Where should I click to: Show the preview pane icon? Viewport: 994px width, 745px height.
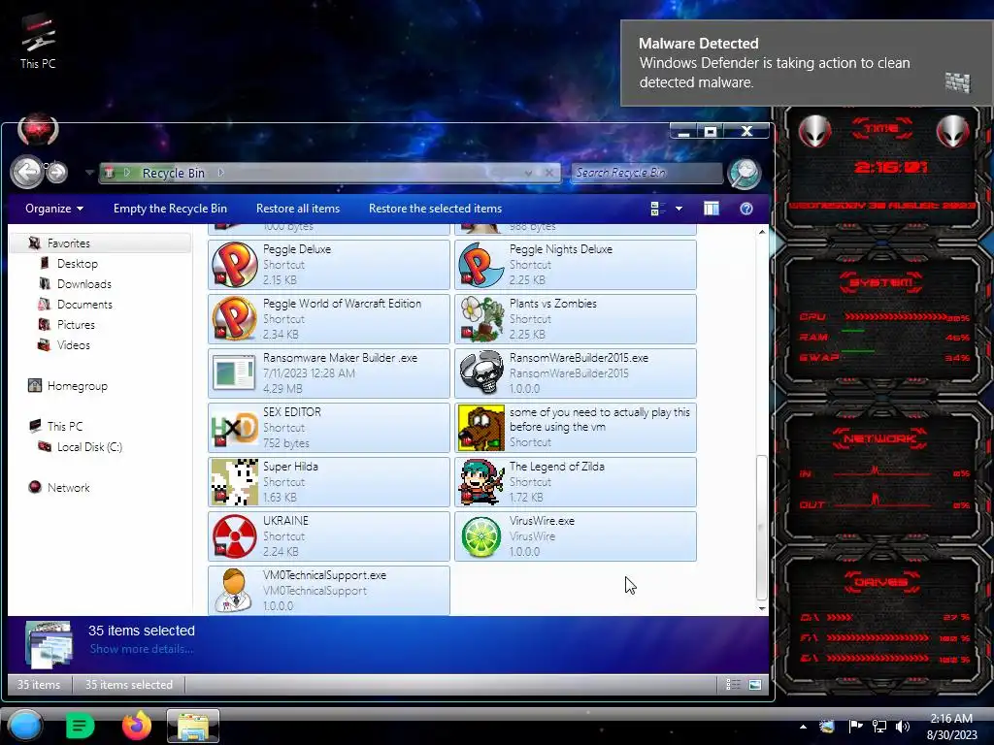712,209
